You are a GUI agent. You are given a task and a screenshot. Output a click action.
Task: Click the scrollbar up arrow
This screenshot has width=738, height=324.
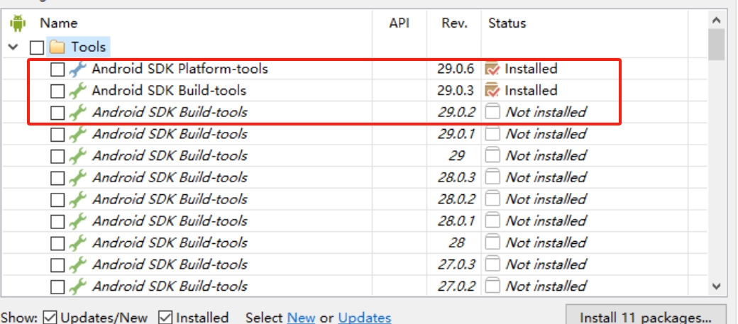716,21
